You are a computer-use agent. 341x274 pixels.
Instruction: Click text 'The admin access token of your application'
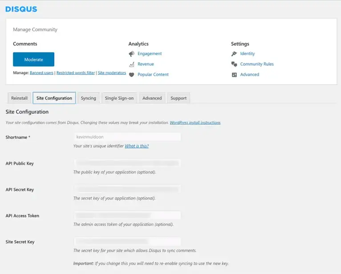coord(114,224)
